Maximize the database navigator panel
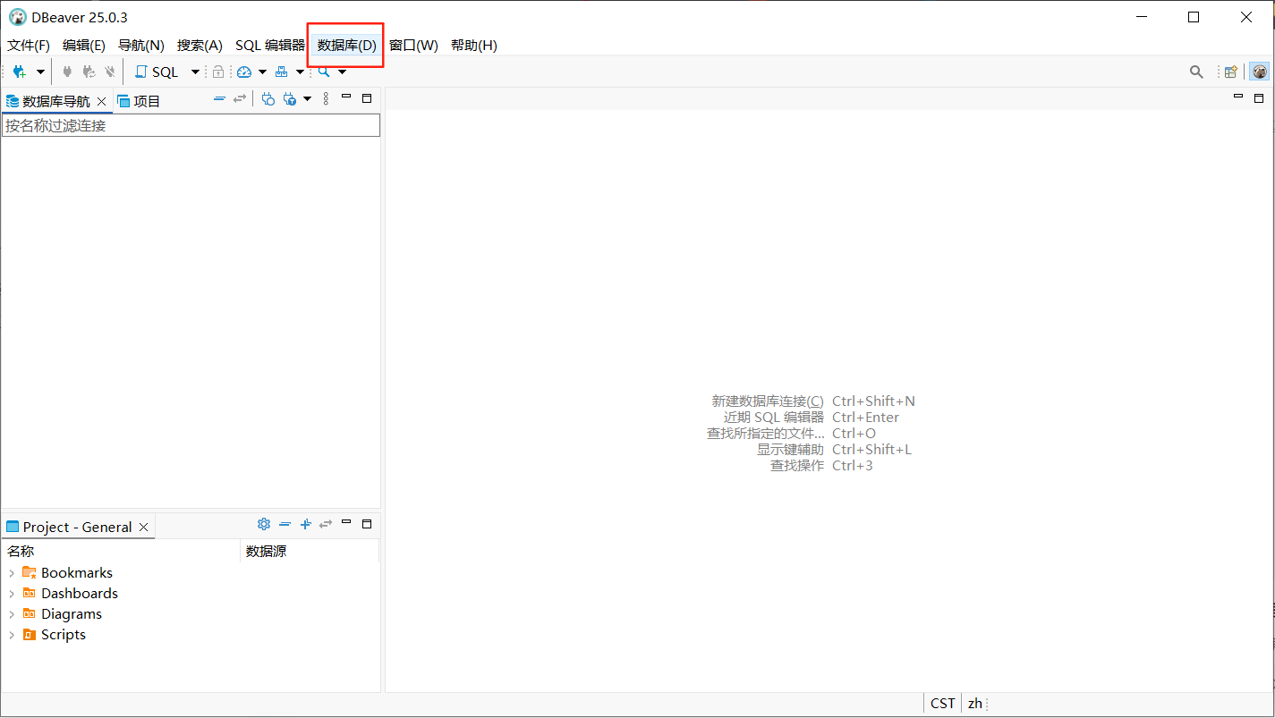This screenshot has width=1275, height=718. (x=367, y=97)
